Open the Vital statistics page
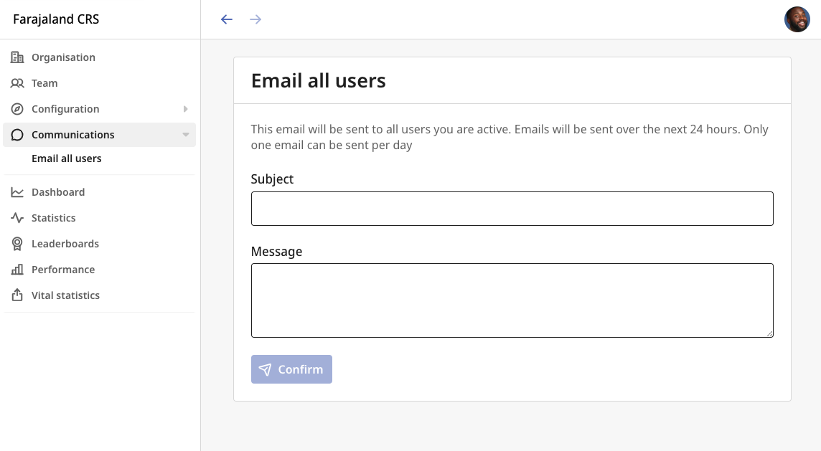821x451 pixels. point(65,295)
